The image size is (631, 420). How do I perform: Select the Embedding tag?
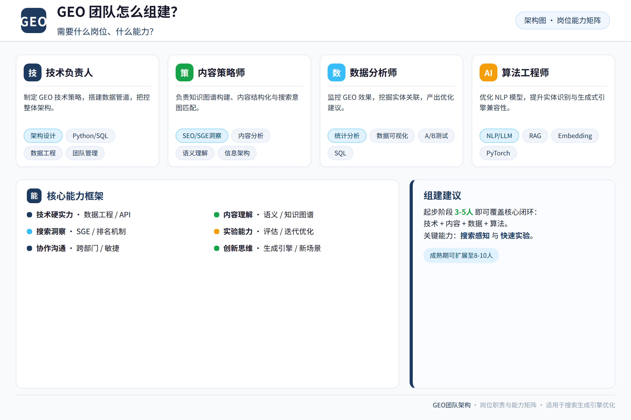[575, 136]
